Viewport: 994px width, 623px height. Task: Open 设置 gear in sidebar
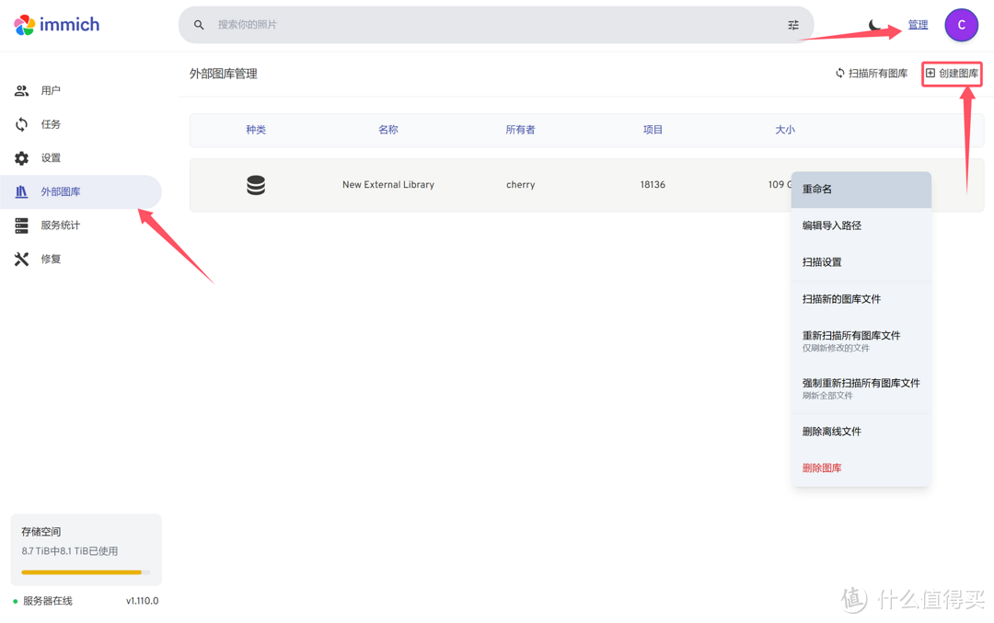pos(21,158)
